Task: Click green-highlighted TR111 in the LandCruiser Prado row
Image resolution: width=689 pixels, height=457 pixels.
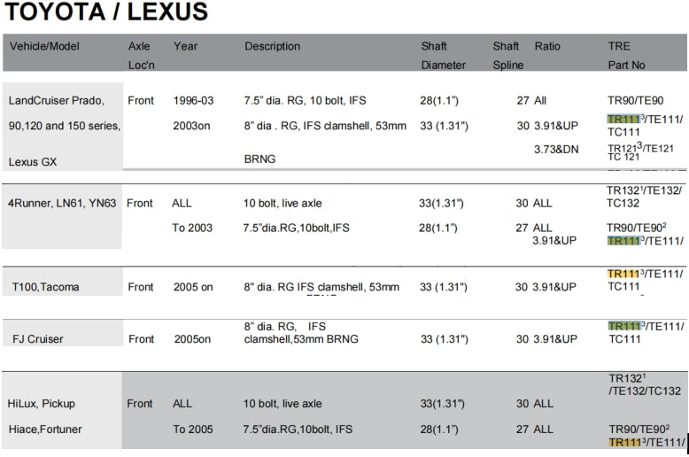Action: pyautogui.click(x=623, y=119)
